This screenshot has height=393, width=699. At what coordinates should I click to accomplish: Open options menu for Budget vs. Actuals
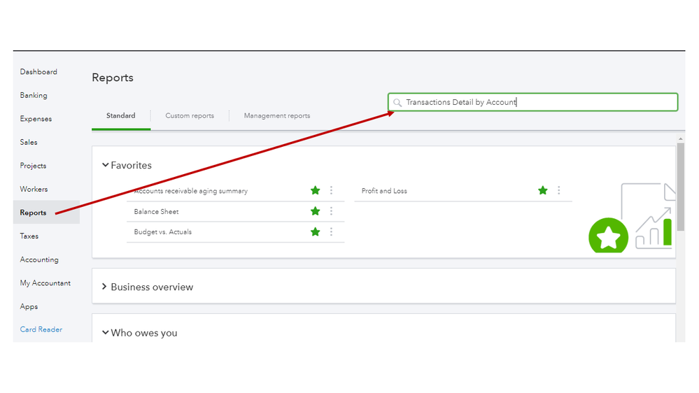331,231
